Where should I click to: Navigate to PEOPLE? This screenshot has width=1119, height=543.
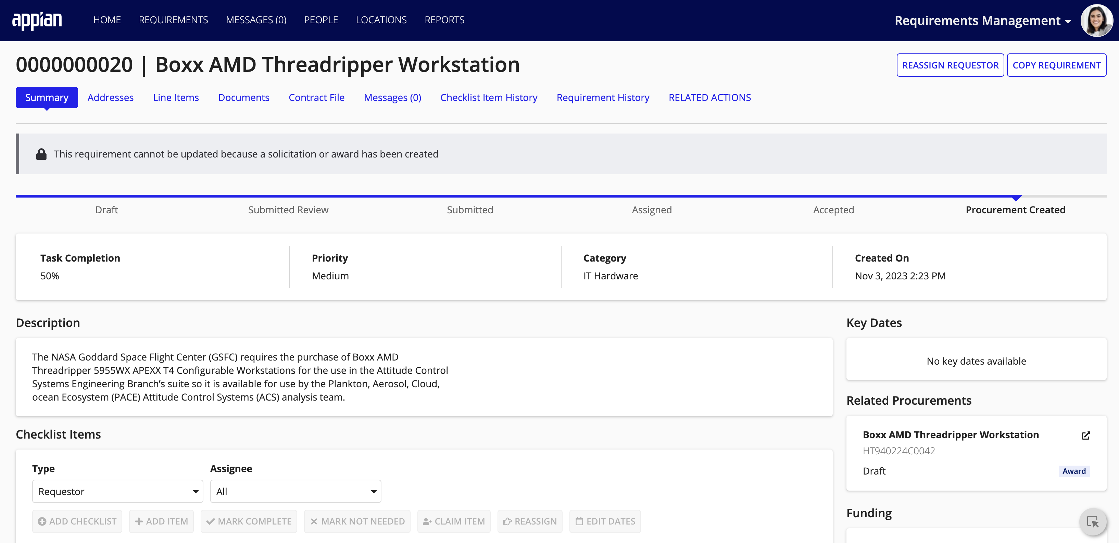321,20
